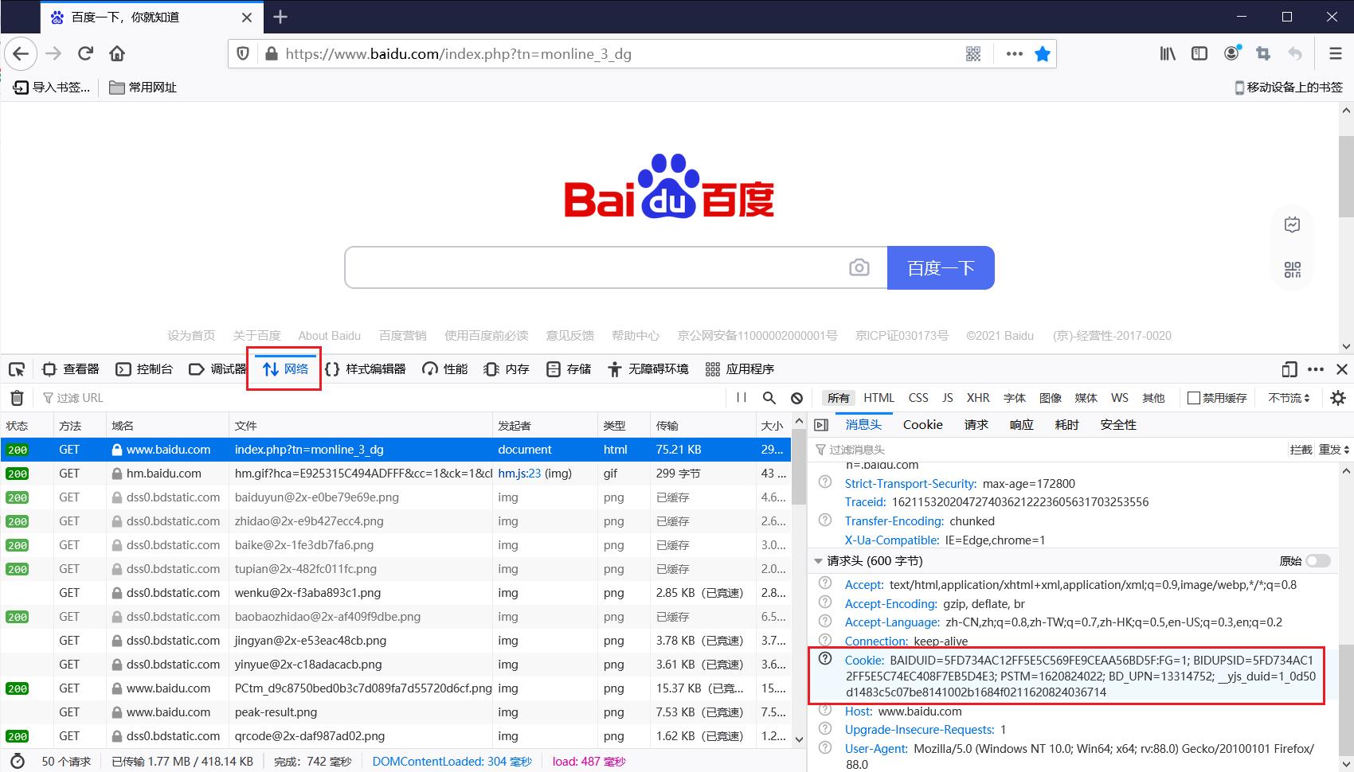
Task: Open the 存储 storage tab
Action: pos(569,369)
